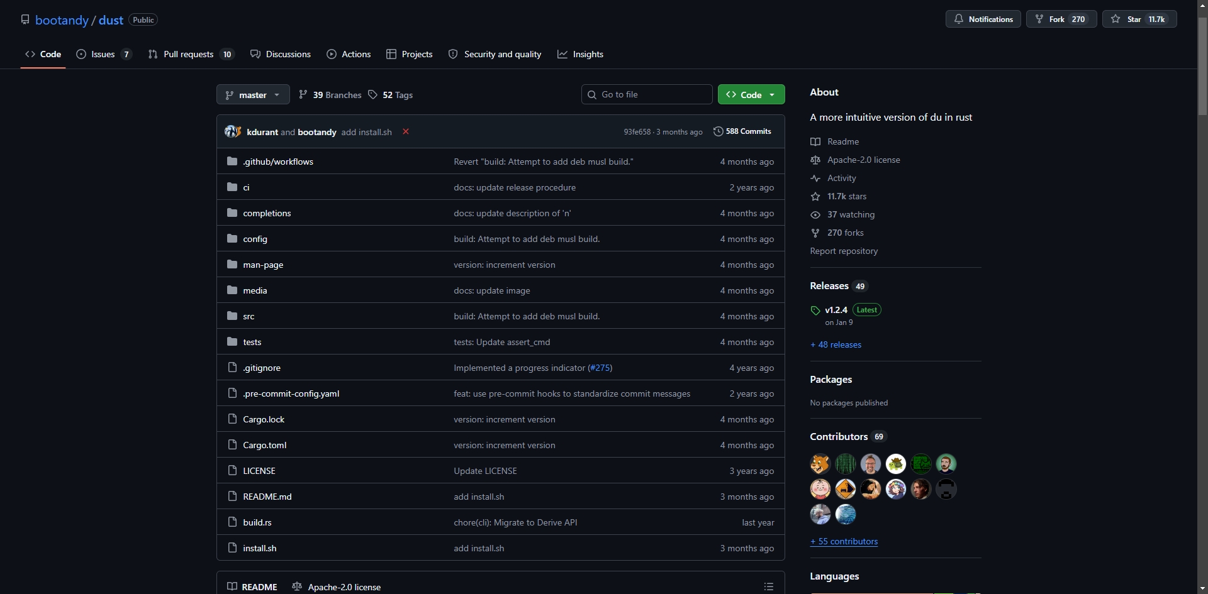1208x594 pixels.
Task: Open the 'add install.sh' latest commit message
Action: [x=366, y=132]
